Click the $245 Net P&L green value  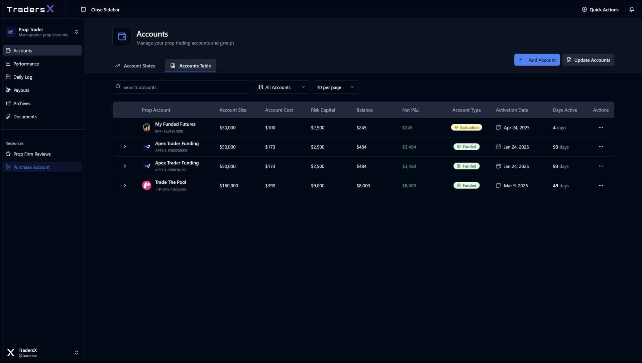point(407,127)
